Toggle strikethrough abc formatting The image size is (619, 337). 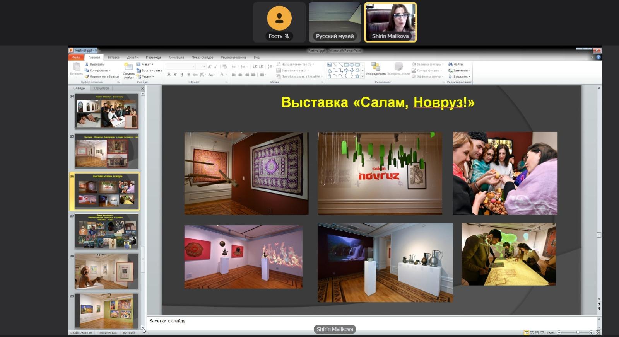point(195,74)
